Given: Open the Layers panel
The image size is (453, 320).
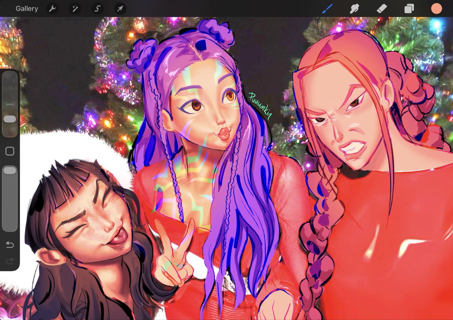Looking at the screenshot, I should [x=409, y=8].
